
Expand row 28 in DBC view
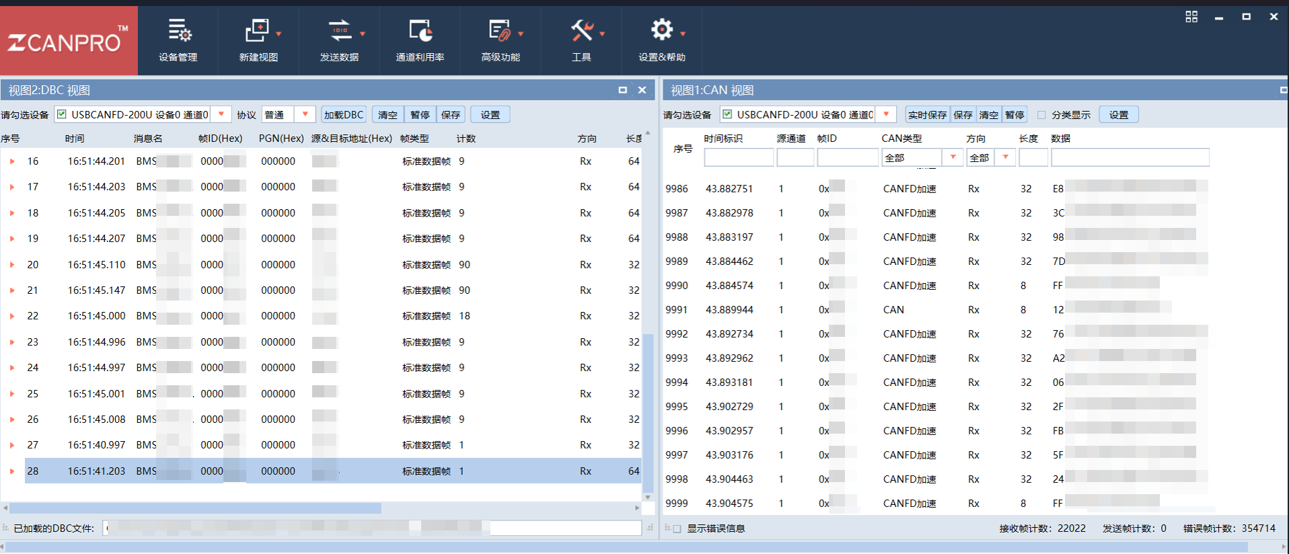click(x=12, y=471)
